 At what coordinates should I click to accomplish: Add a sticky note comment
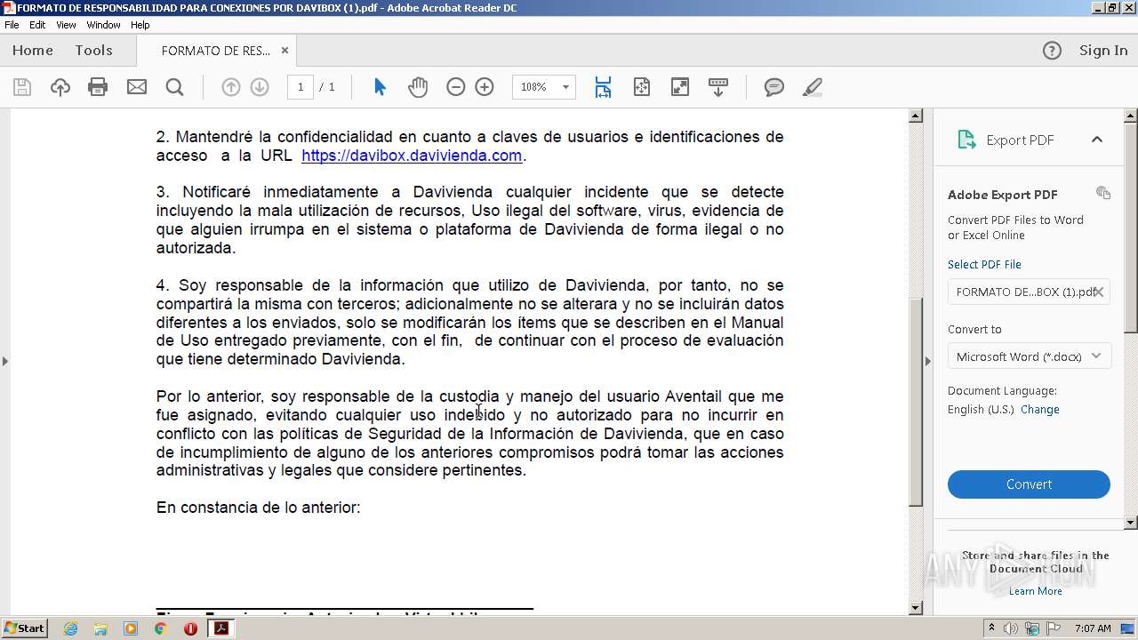tap(774, 87)
